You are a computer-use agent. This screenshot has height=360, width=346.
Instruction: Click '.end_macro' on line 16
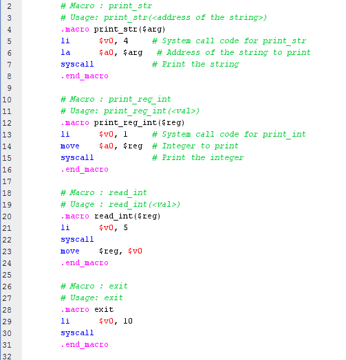click(x=85, y=170)
